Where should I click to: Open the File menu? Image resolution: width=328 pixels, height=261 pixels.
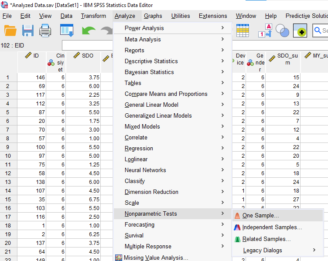pos(7,16)
